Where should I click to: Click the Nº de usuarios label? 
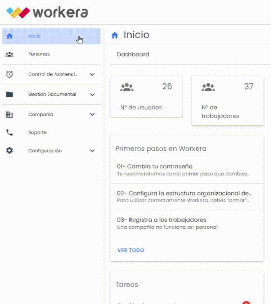coord(141,107)
